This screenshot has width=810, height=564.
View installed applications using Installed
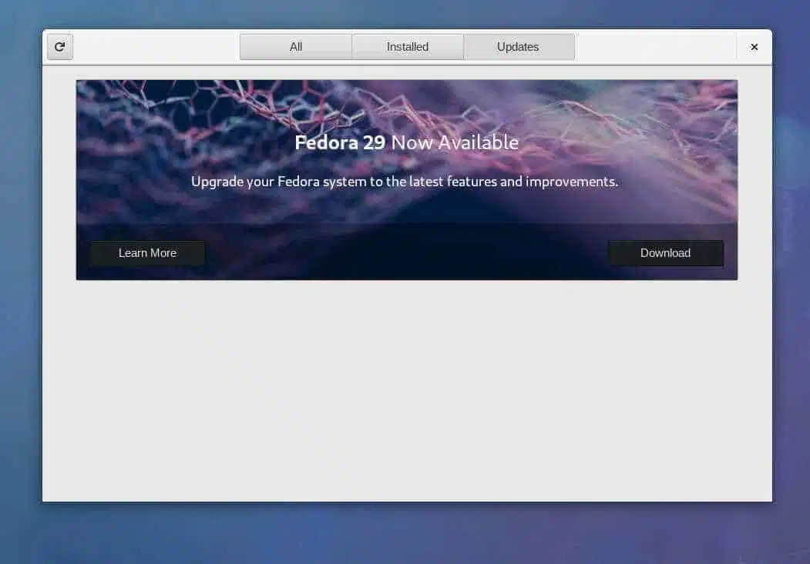(408, 47)
